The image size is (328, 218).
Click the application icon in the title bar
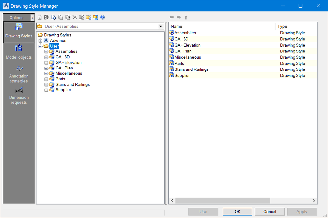6,6
